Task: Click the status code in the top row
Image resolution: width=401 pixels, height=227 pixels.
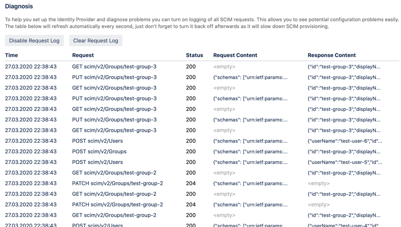Action: (x=191, y=66)
